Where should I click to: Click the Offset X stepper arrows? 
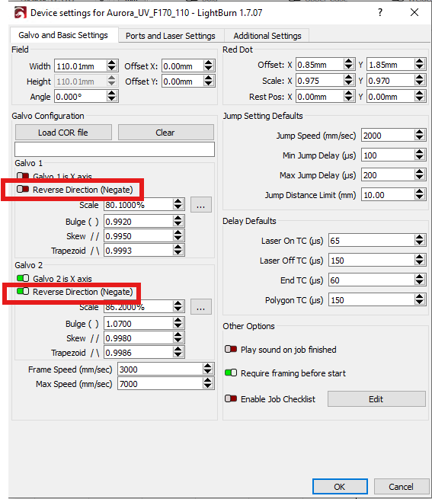[209, 66]
